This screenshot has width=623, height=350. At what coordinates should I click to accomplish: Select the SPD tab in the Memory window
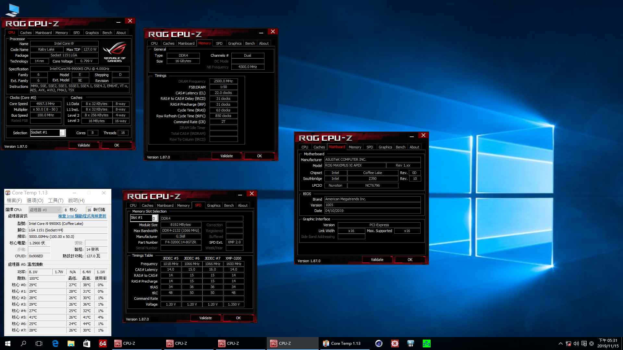(x=219, y=43)
